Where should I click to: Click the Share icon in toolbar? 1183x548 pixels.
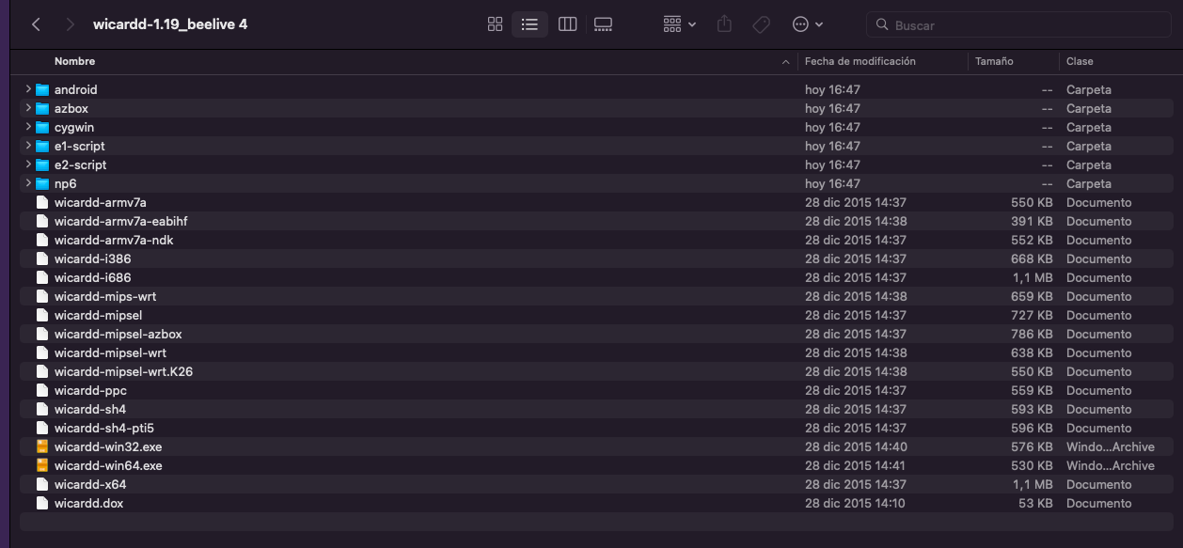[724, 24]
